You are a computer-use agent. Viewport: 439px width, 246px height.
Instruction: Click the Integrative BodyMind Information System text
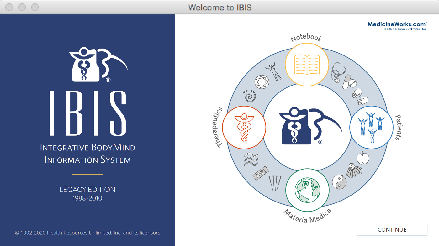click(87, 154)
